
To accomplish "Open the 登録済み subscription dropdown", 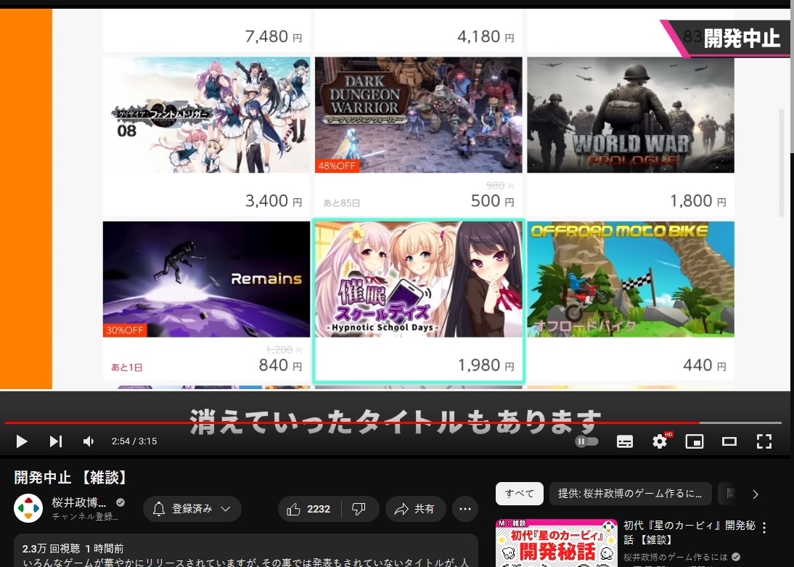I will click(x=192, y=509).
